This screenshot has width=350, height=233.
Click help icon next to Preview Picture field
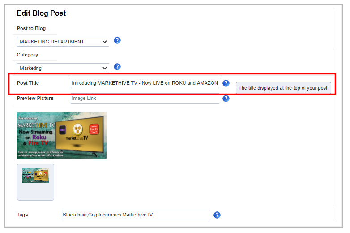click(226, 99)
